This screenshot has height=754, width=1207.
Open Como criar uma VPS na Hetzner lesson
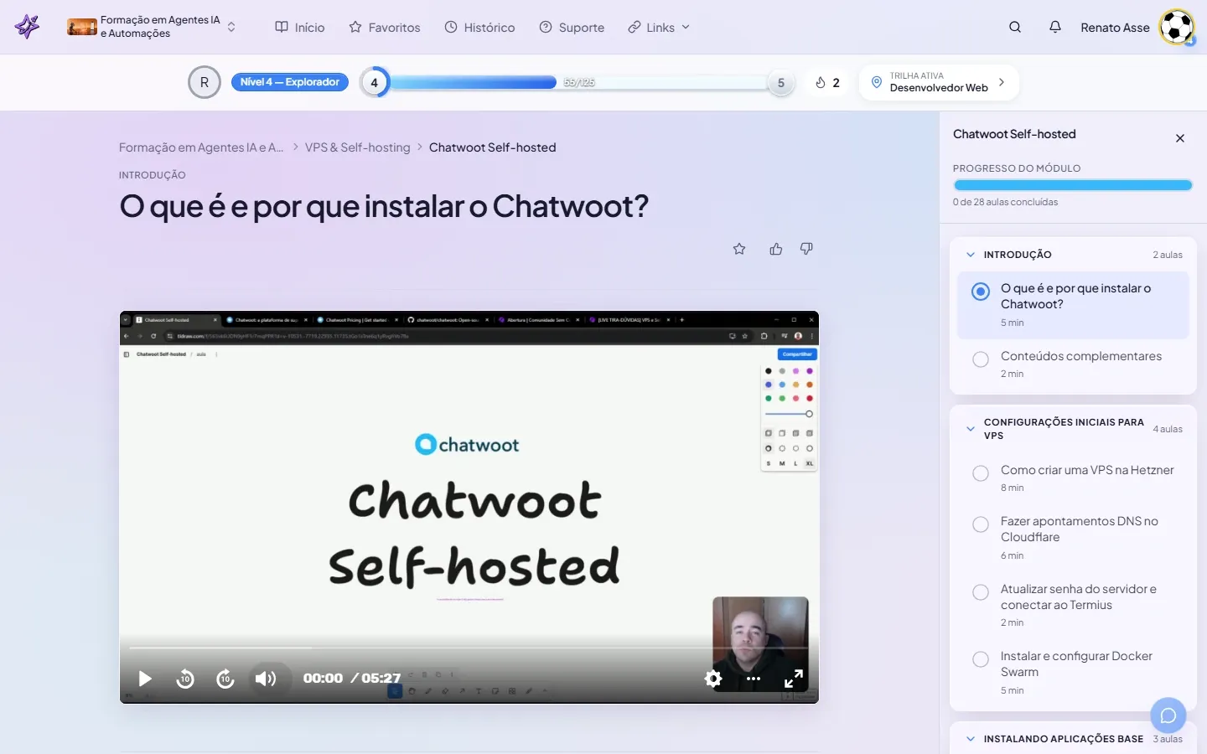tap(1073, 478)
